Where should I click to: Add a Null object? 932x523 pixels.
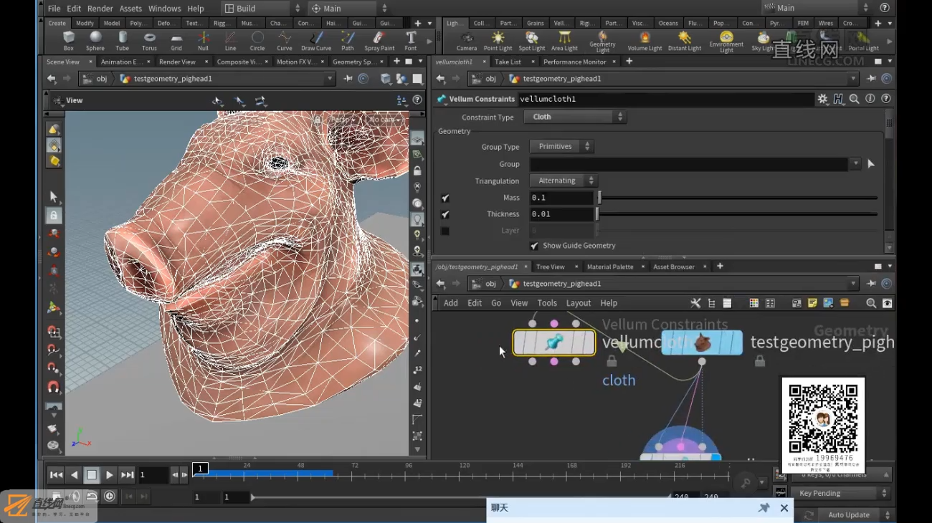(x=204, y=41)
